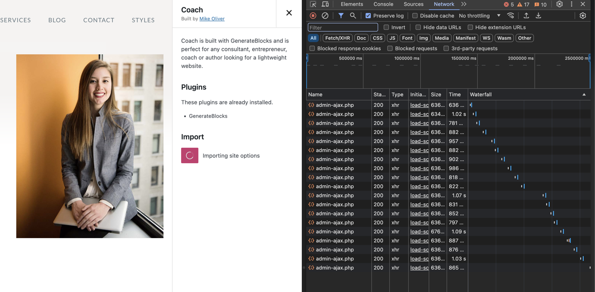Viewport: 595px width, 292px height.
Task: Filter by Manifest requests
Action: tap(466, 38)
